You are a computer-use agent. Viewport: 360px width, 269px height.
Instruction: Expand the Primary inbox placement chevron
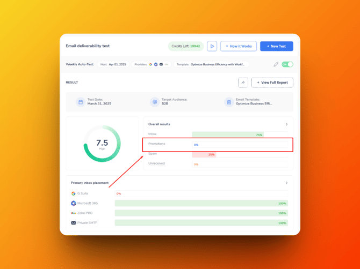[x=286, y=183]
